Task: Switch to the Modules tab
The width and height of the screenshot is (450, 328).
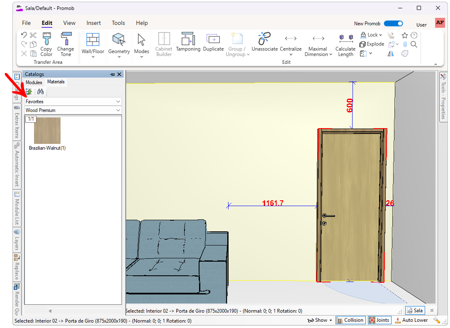Action: [x=34, y=82]
